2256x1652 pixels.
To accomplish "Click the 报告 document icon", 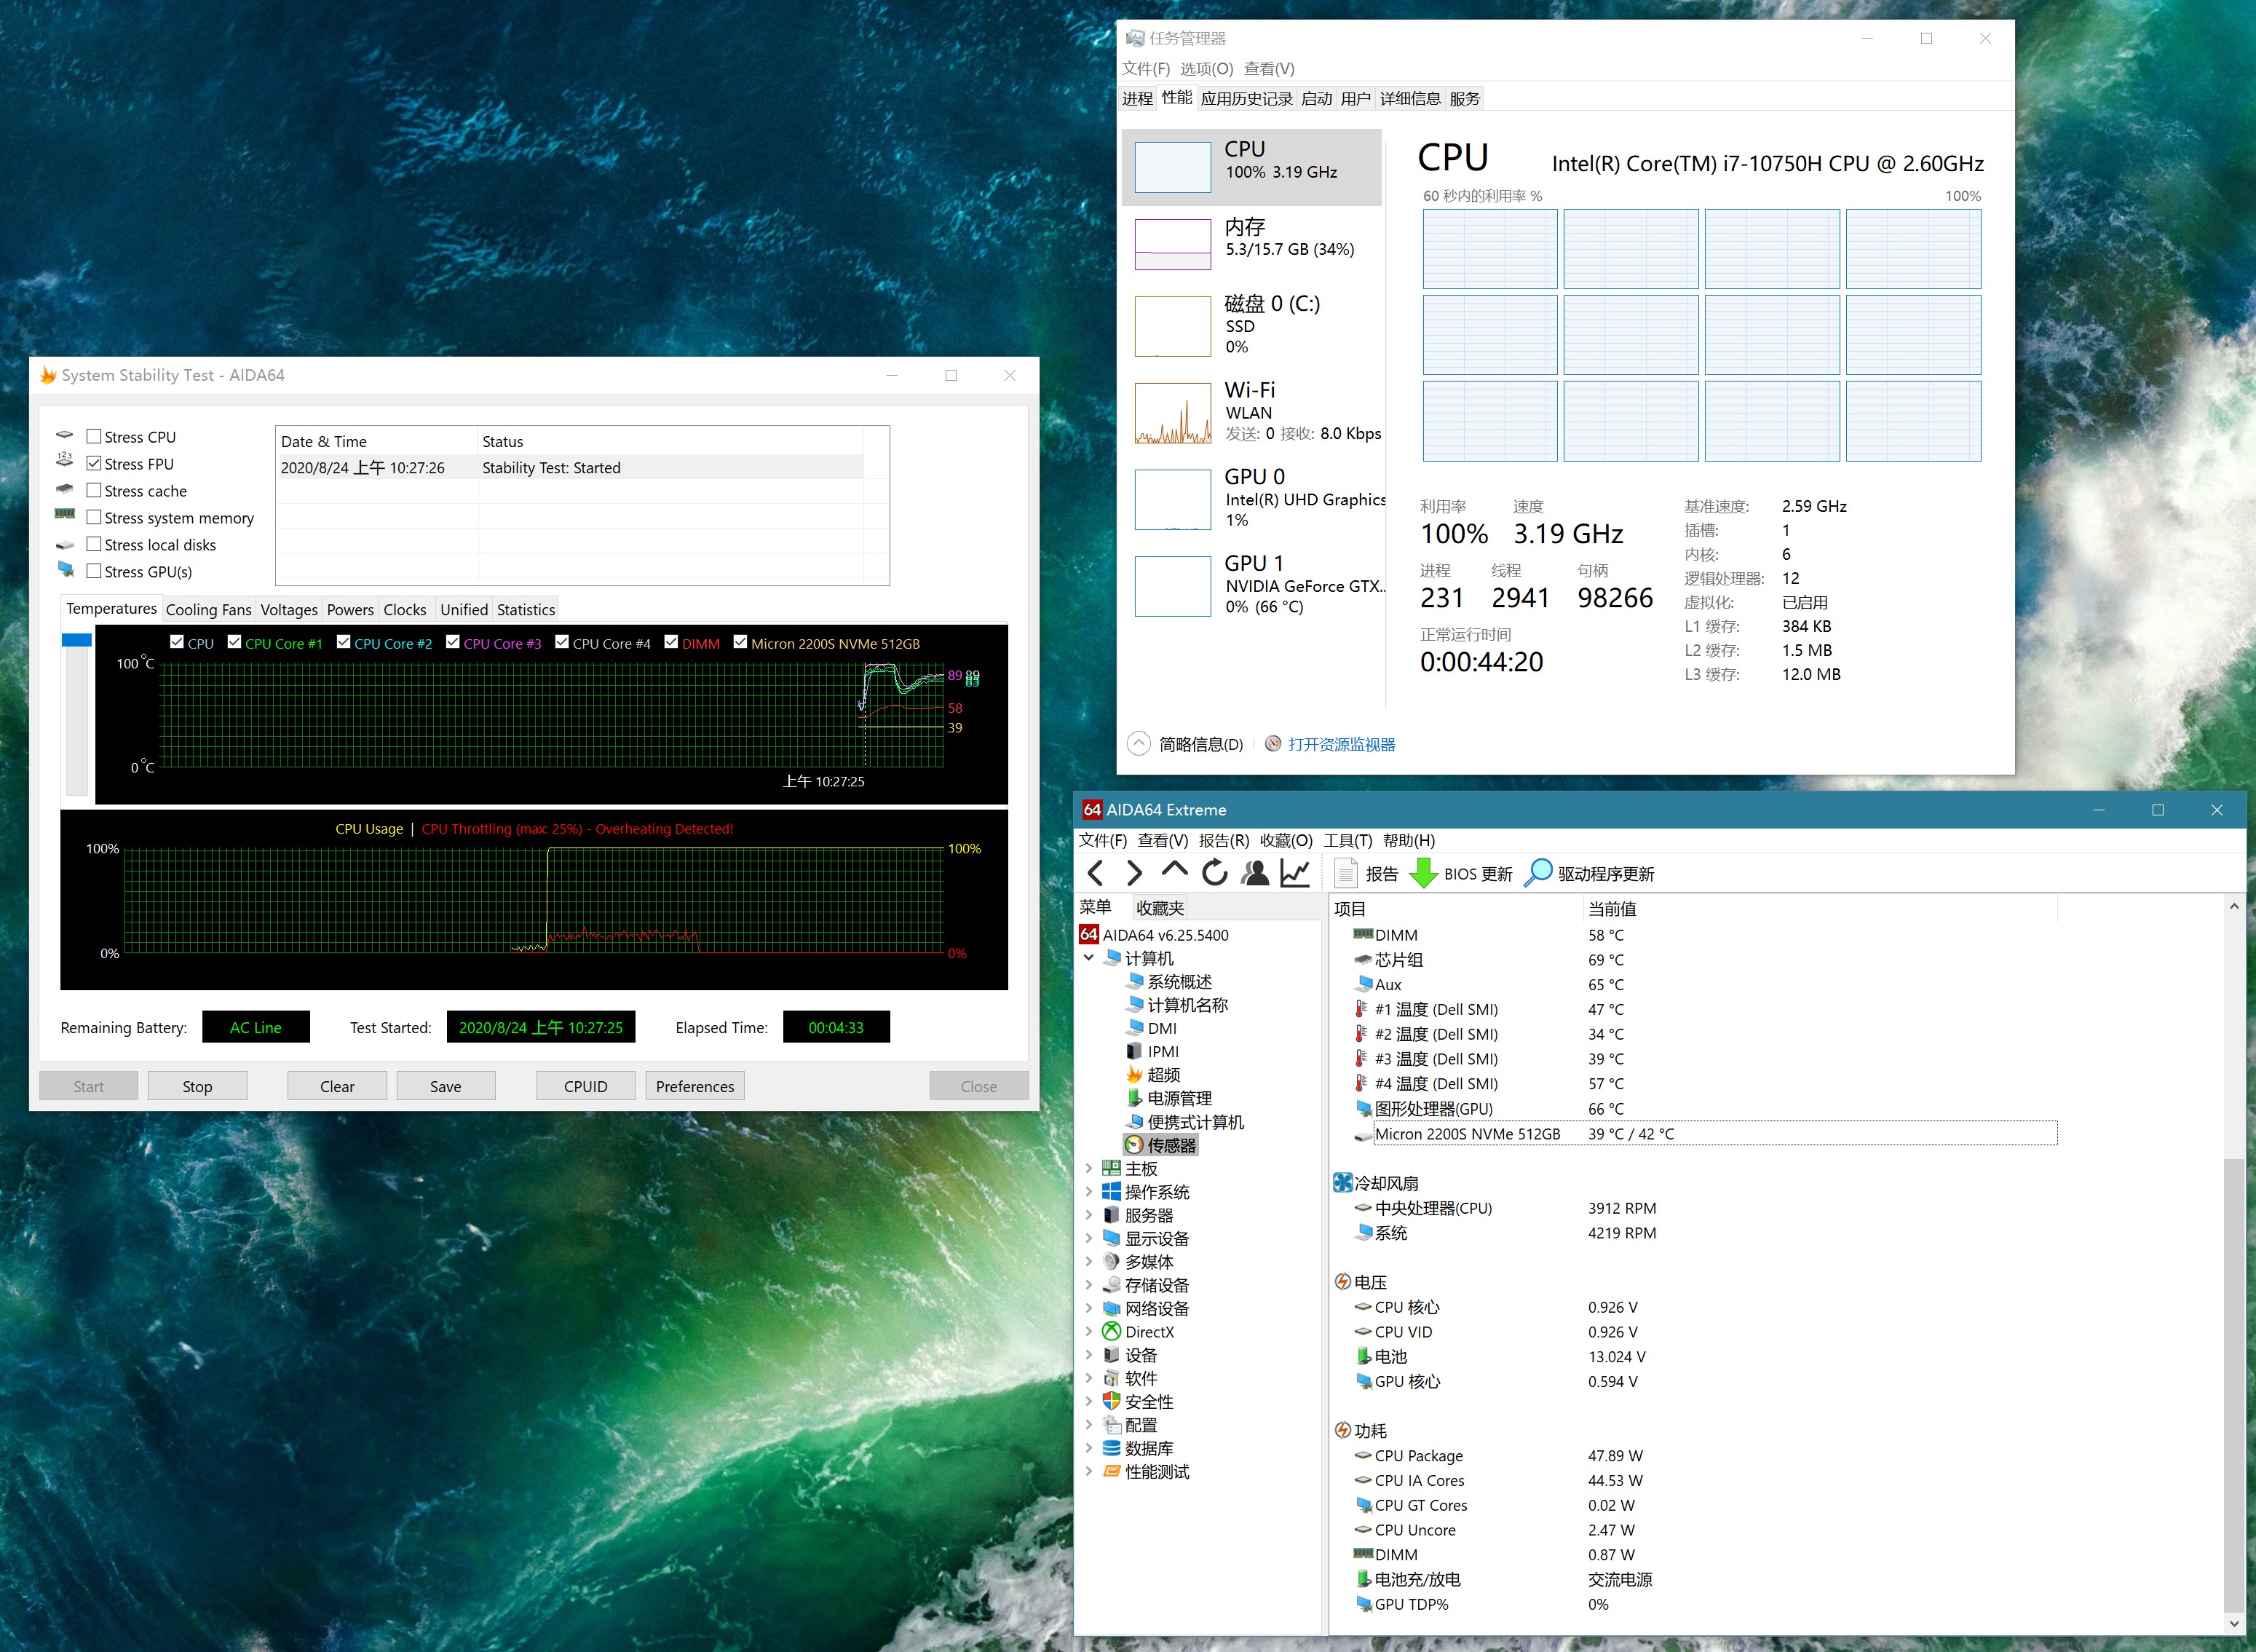I will point(1347,873).
